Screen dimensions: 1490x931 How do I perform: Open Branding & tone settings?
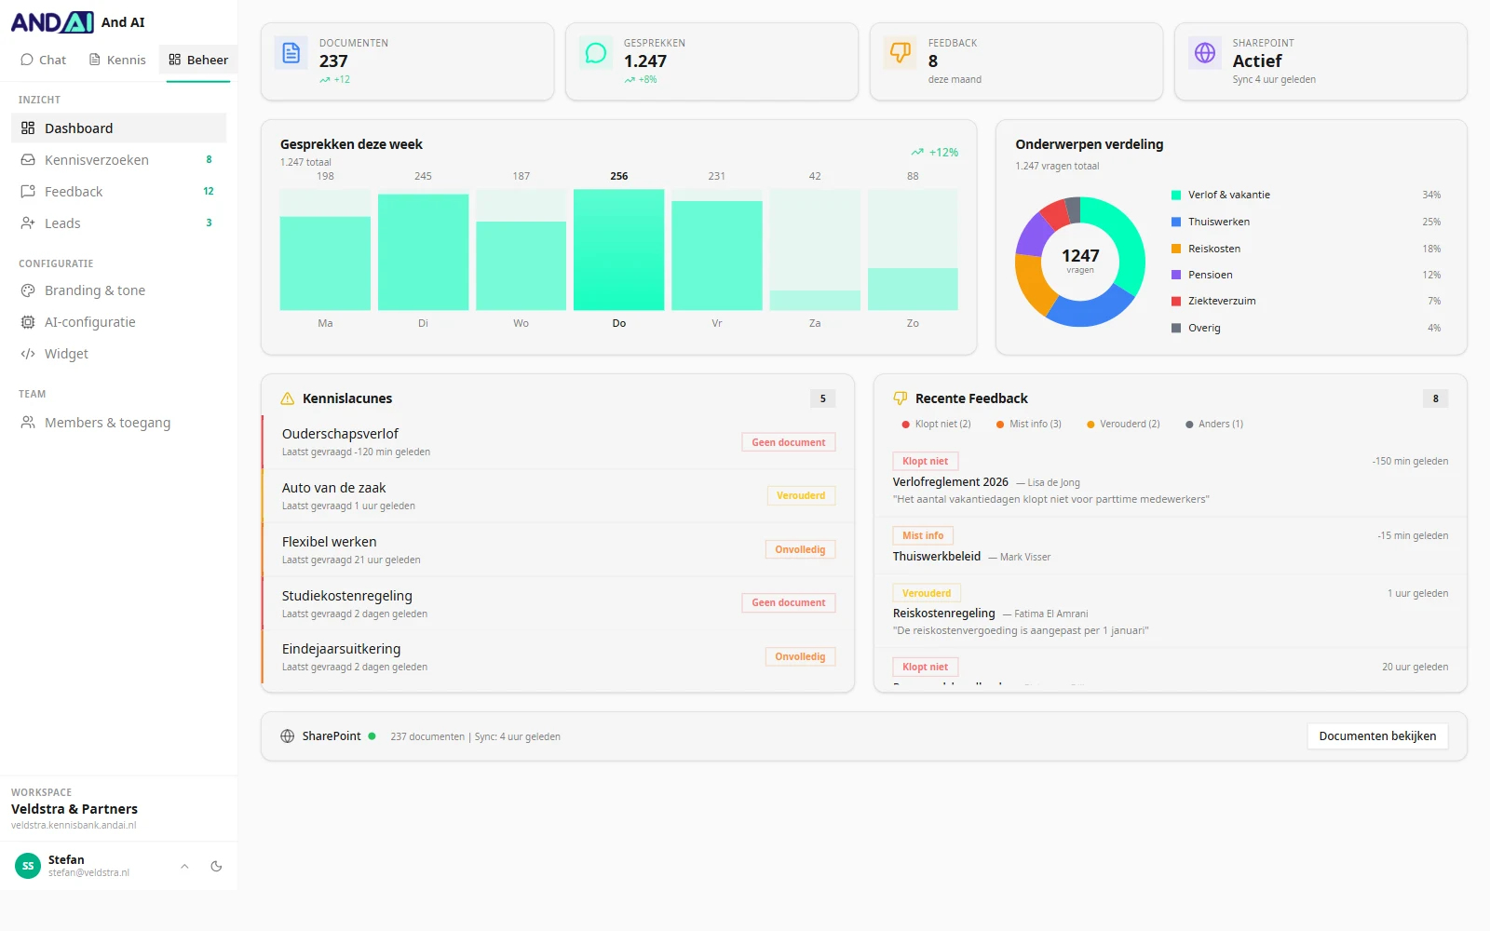(x=118, y=290)
